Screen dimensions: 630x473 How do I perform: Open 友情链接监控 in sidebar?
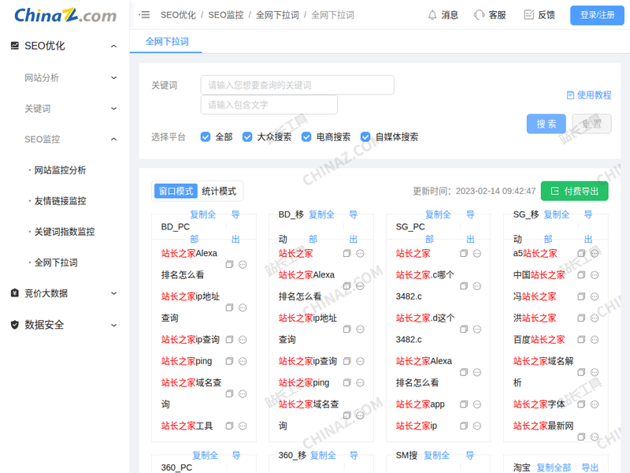tap(60, 201)
